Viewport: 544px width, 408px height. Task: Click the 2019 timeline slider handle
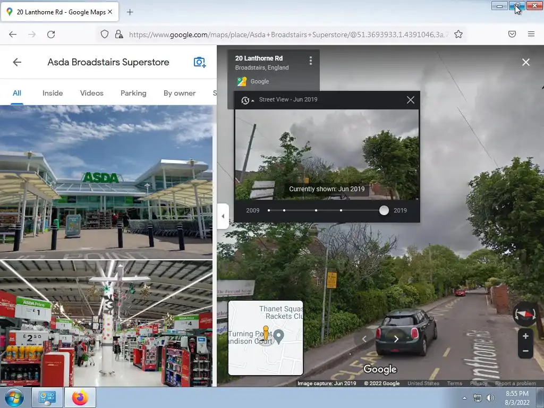point(384,210)
